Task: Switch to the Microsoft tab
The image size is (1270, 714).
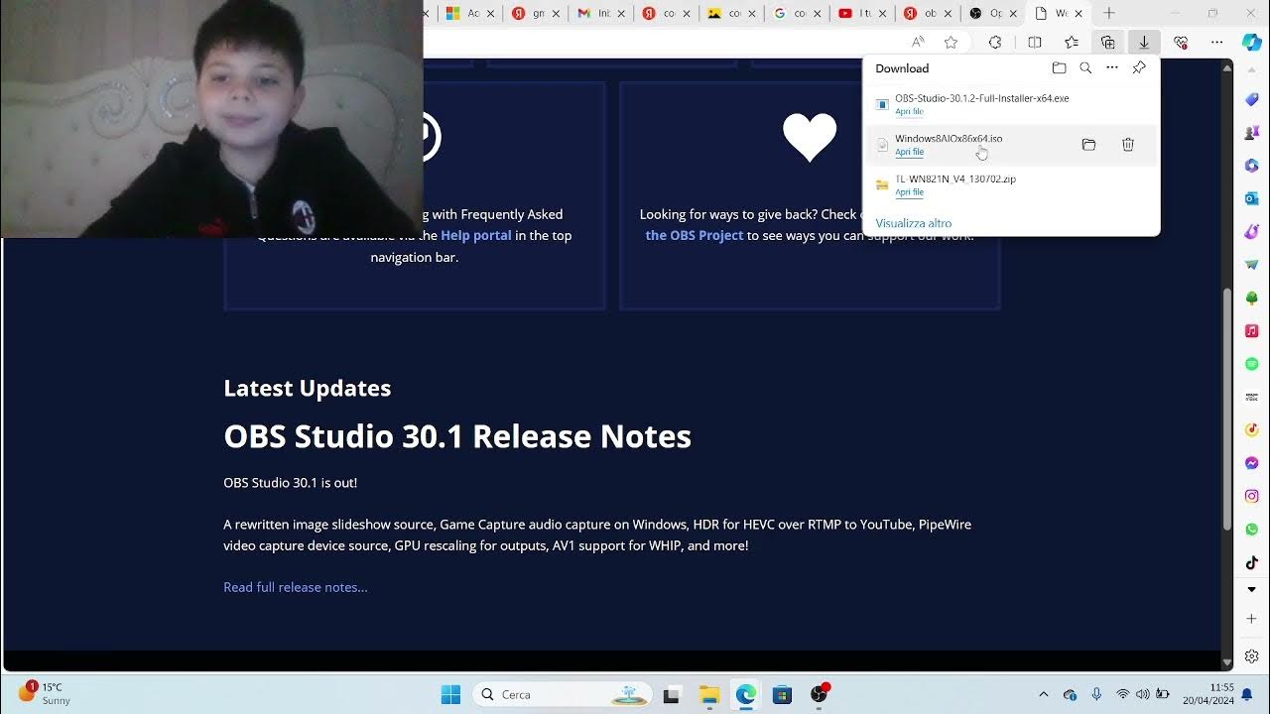Action: [x=469, y=13]
